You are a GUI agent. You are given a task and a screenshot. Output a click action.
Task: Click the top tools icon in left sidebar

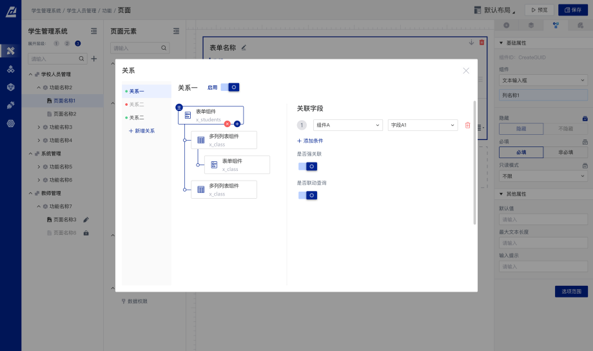[x=10, y=50]
